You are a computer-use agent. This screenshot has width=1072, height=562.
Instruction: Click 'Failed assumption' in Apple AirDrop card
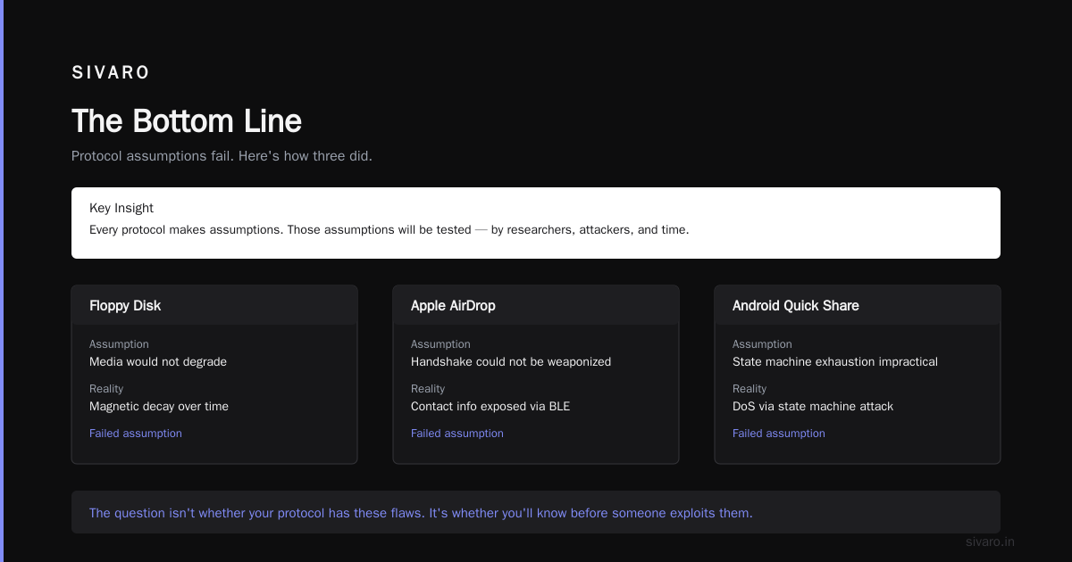coord(457,434)
